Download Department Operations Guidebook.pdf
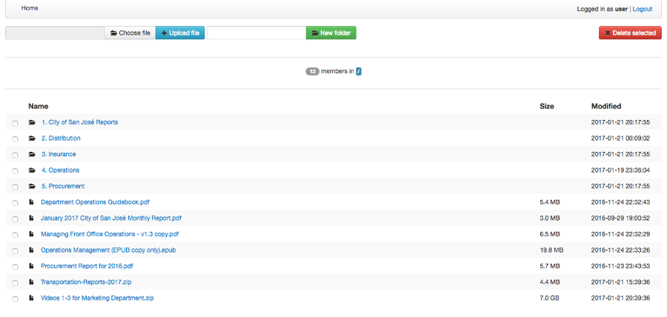Screen dimensions: 667x317 [x=96, y=202]
